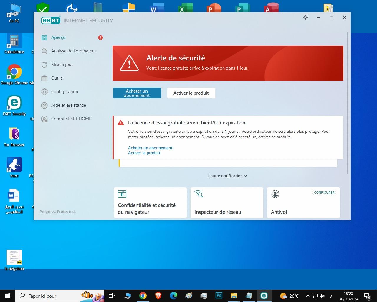377x302 pixels.
Task: Open the Arabic-named Word document on desktop
Action: (14, 201)
